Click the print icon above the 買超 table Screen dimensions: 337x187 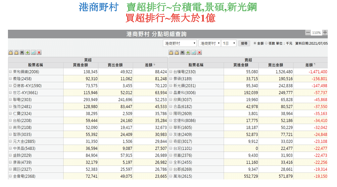coord(22,53)
